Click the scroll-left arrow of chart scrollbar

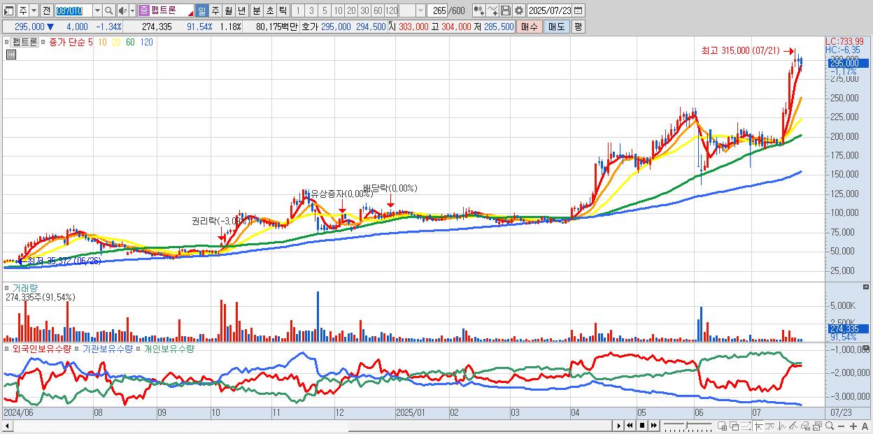point(7,426)
